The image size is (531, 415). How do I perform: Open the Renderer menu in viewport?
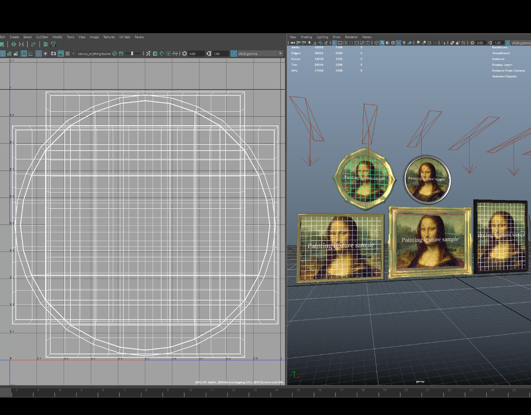[351, 37]
